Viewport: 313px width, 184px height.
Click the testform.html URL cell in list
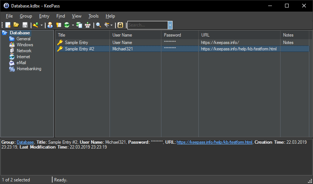239,49
